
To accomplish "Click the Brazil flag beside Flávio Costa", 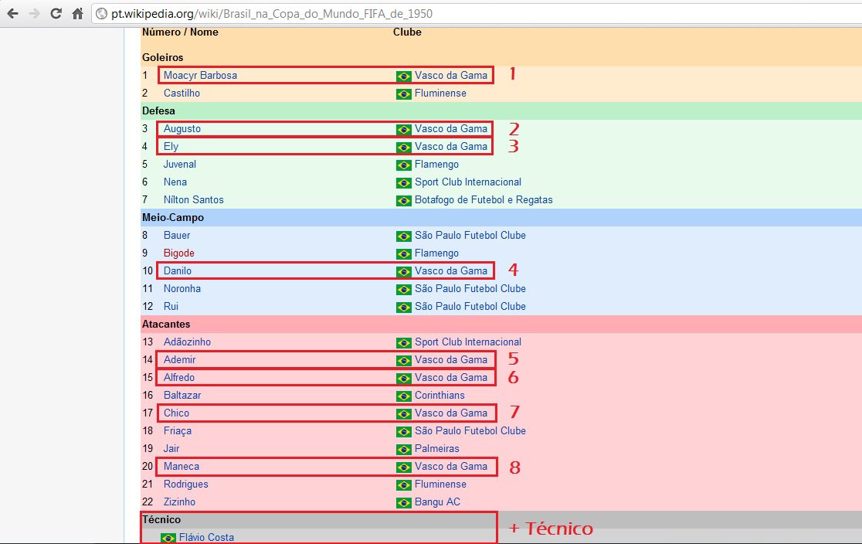I will point(168,538).
